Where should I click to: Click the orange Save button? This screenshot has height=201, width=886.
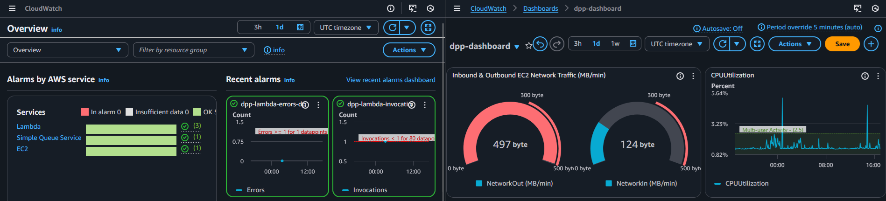point(842,44)
